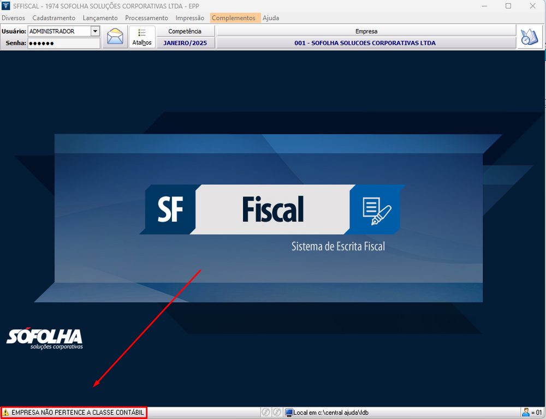Open the Lançamento menu
Viewport: 546px width, 419px height.
[100, 18]
